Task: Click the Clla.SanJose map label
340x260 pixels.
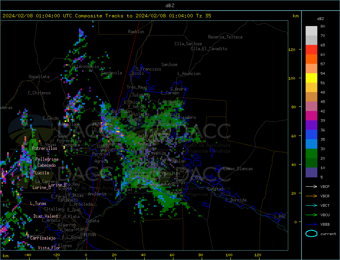Action: point(188,44)
